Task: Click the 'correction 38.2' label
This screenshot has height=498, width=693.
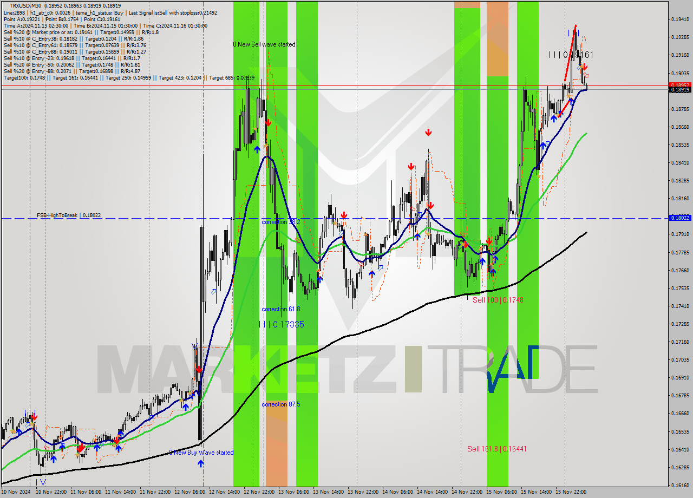Action: (x=281, y=222)
